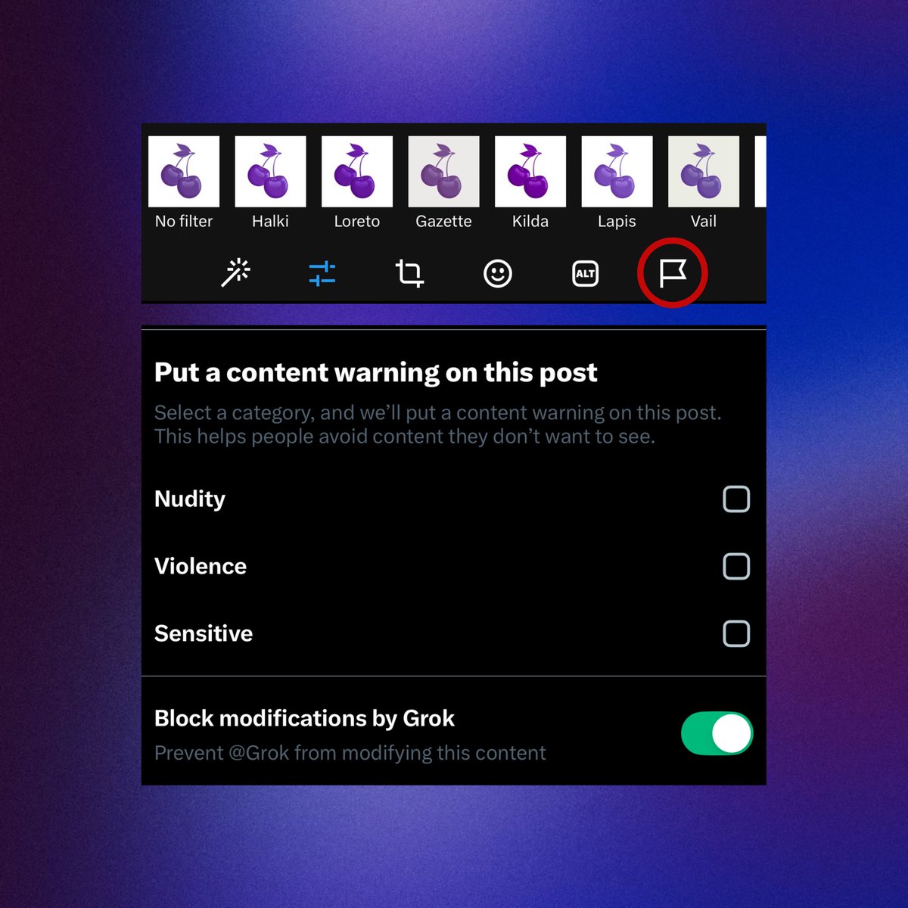Turn off Block modifications by Grok switch
This screenshot has height=908, width=908.
(717, 733)
